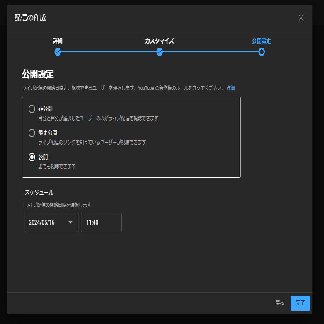Click the 公開設定 section heading
The height and width of the screenshot is (324, 324).
click(x=38, y=74)
